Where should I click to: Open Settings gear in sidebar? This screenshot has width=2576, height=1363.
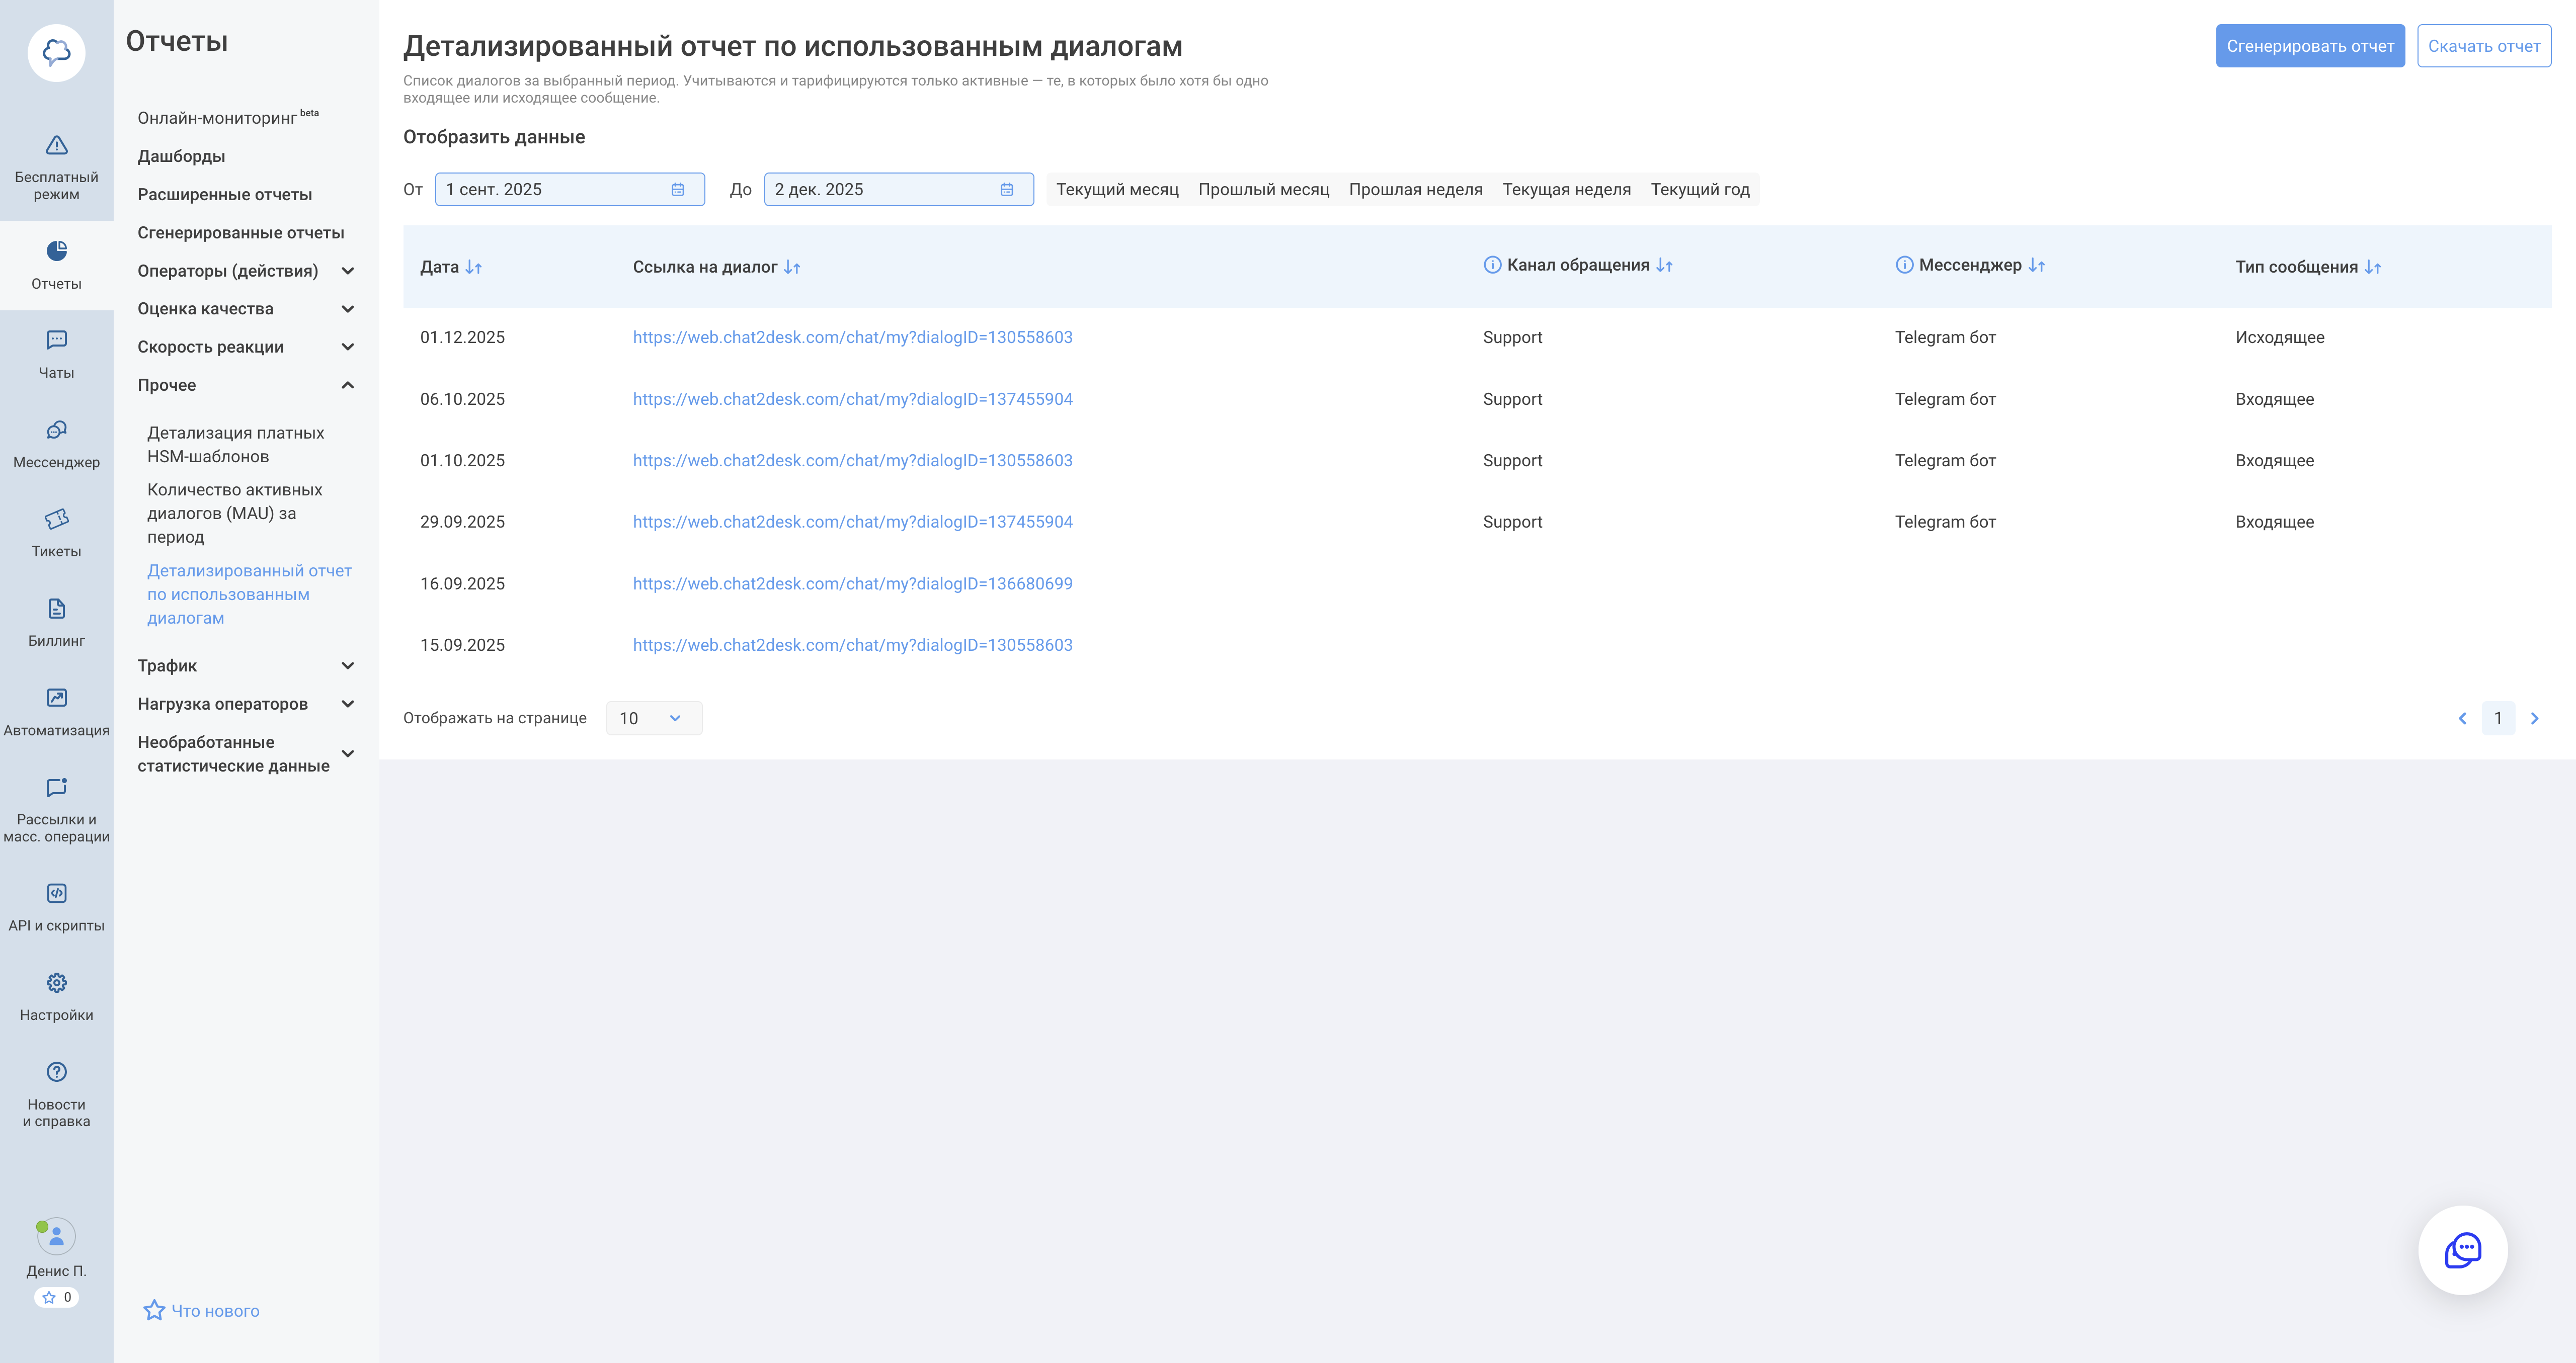click(56, 982)
